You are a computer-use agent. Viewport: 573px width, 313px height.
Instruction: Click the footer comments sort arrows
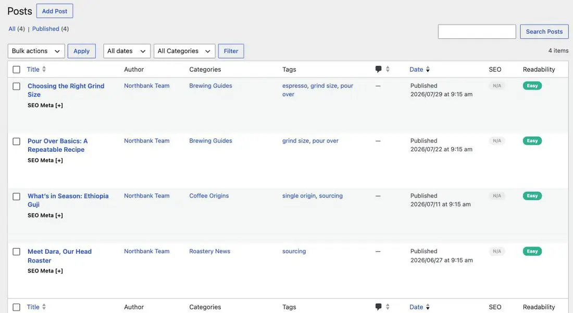(x=388, y=307)
